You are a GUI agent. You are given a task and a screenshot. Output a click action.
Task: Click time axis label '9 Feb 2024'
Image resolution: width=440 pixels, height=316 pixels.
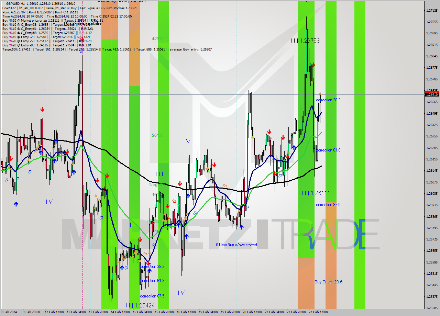point(9,312)
